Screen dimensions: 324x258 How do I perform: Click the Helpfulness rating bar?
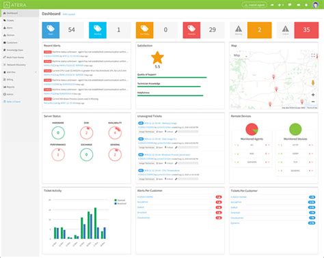click(x=170, y=96)
